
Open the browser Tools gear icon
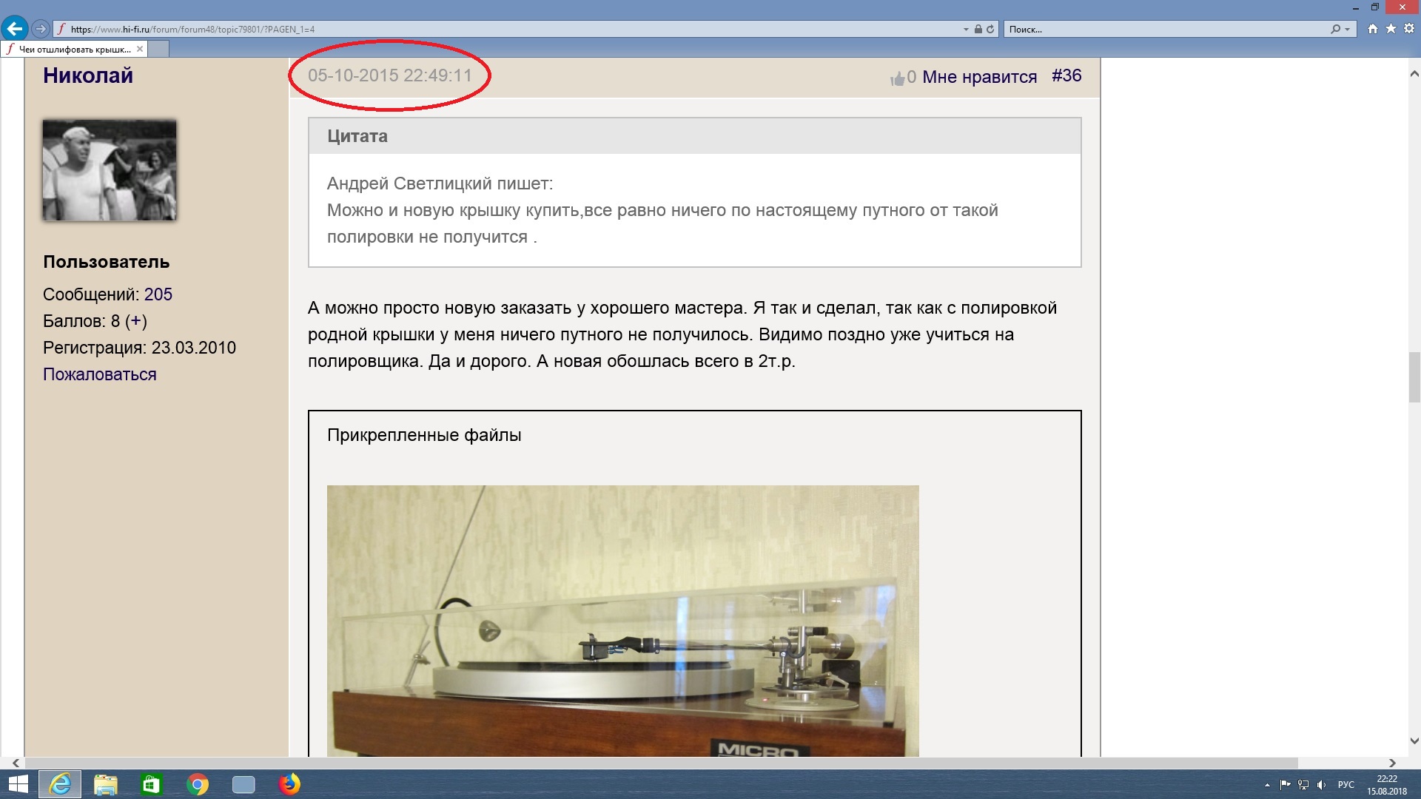pos(1408,29)
